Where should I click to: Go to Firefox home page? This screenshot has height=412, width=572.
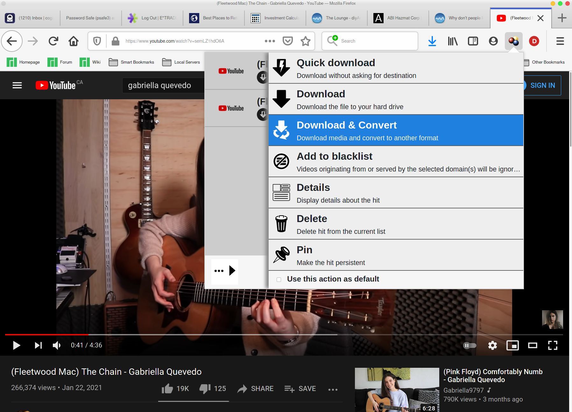[74, 41]
